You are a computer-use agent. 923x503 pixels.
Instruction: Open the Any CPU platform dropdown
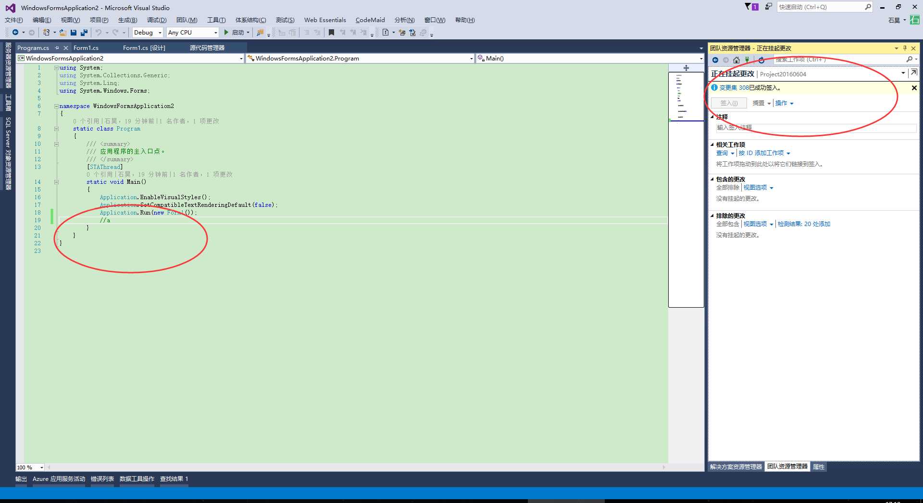pyautogui.click(x=193, y=32)
